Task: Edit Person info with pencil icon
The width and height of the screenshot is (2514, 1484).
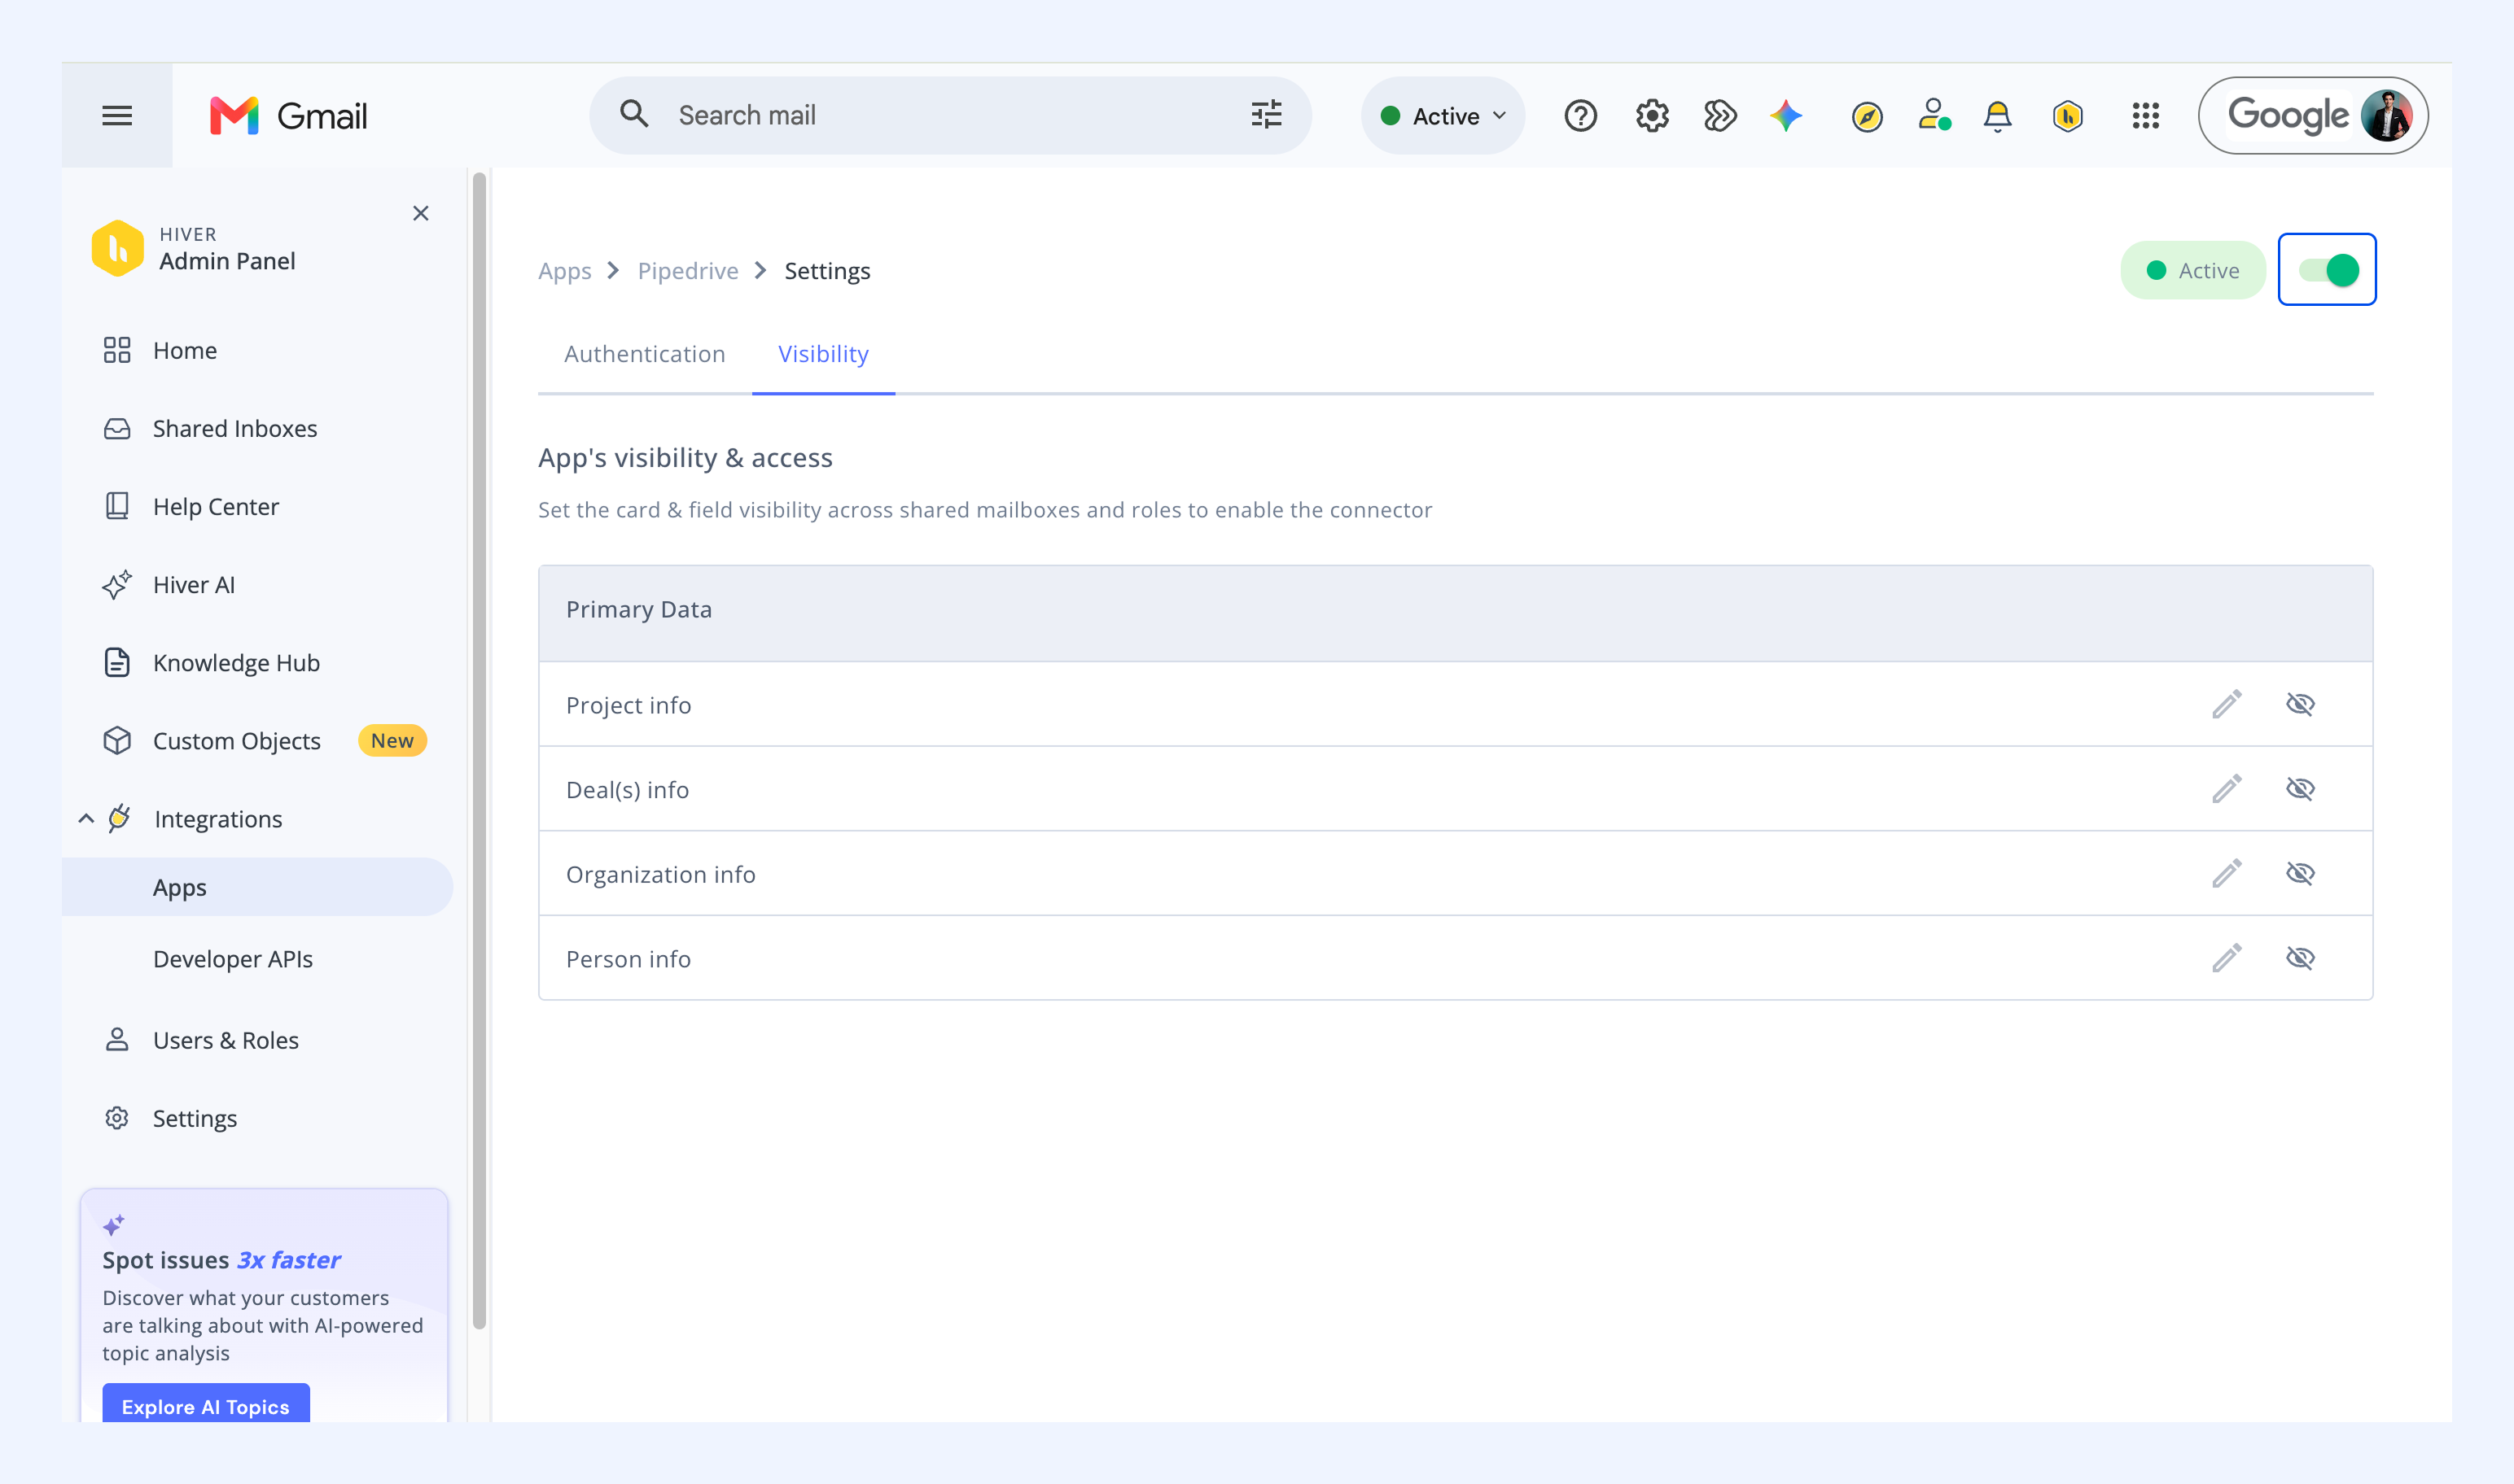Action: (2226, 958)
